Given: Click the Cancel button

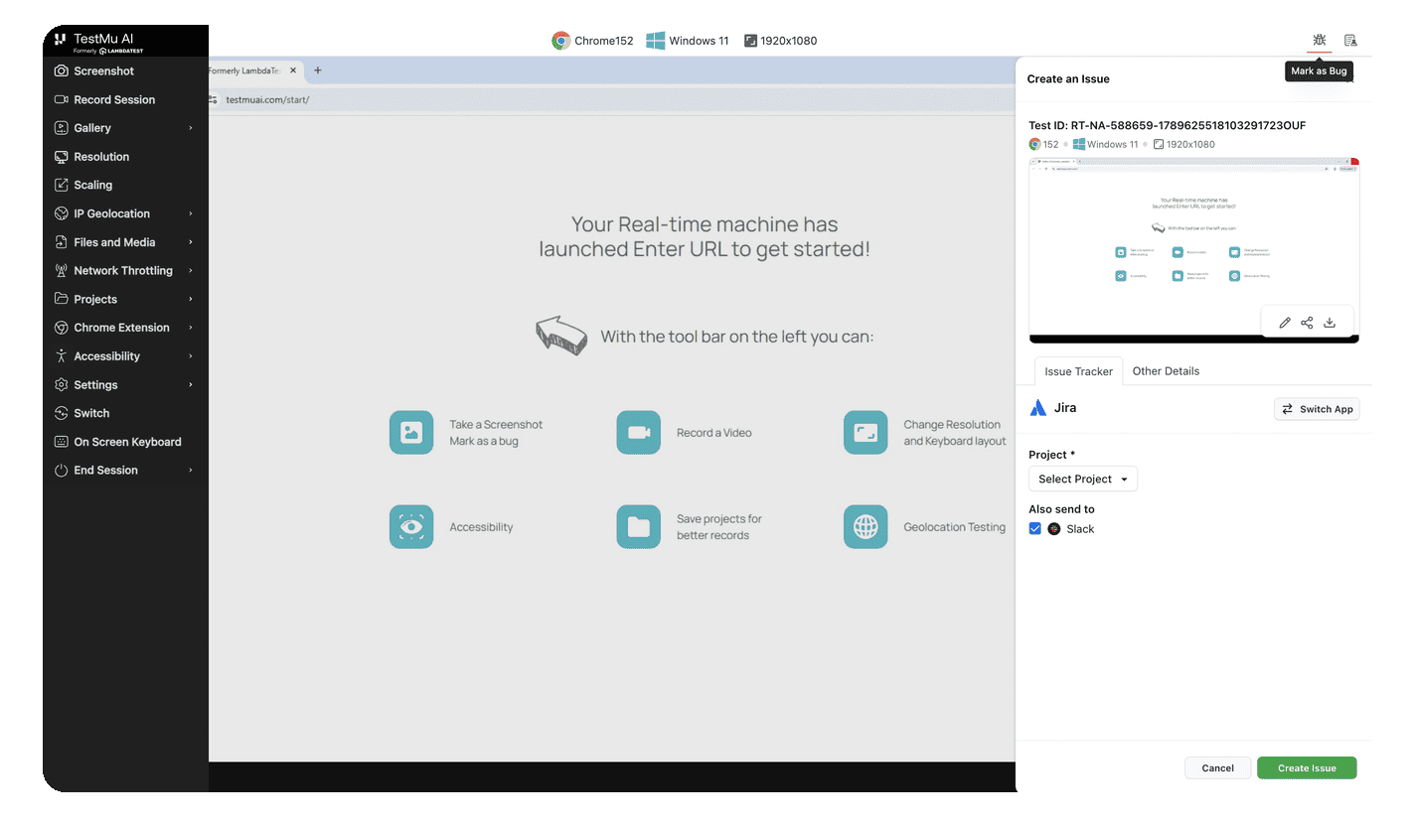Looking at the screenshot, I should coord(1217,768).
